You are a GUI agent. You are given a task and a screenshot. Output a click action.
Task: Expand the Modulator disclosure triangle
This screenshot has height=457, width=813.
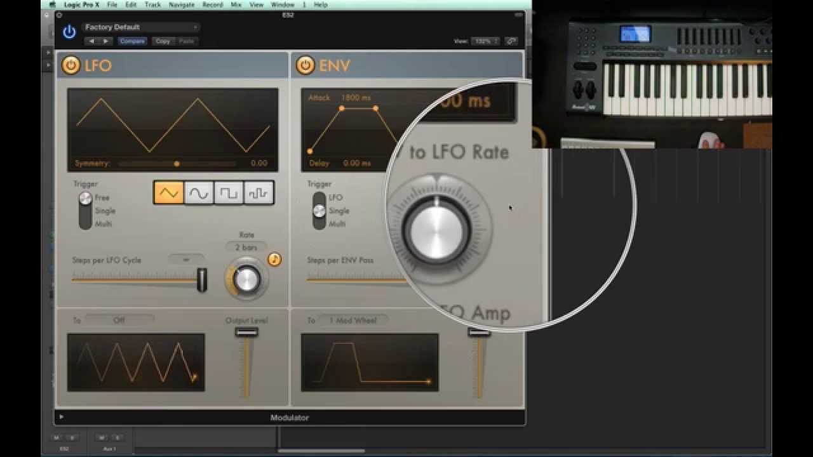pyautogui.click(x=62, y=417)
